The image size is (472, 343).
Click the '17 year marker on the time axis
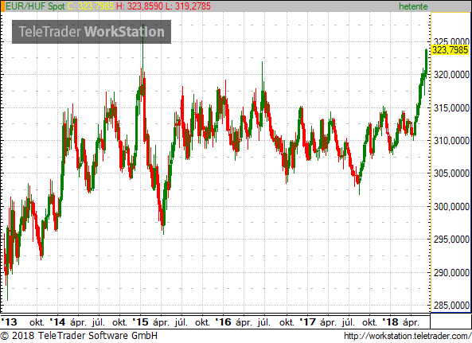308,322
